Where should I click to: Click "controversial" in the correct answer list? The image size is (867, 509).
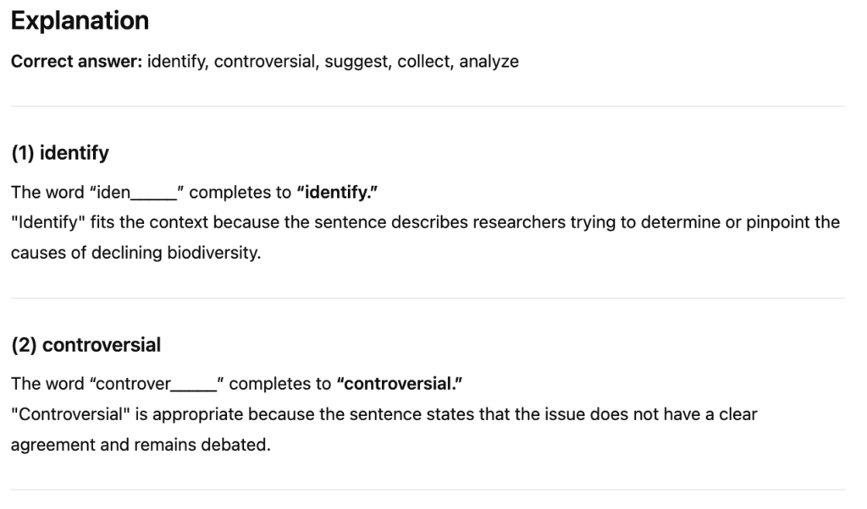263,62
